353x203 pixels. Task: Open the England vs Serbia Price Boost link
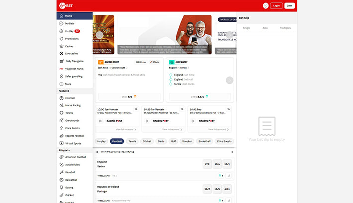click(179, 68)
